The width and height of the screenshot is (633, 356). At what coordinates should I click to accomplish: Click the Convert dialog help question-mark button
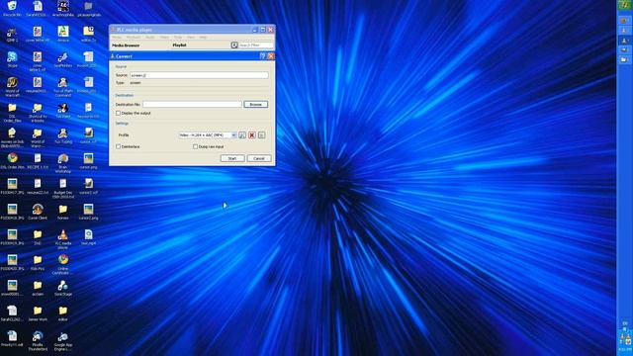pyautogui.click(x=262, y=56)
